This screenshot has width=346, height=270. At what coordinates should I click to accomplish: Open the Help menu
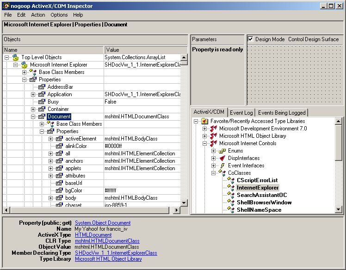(78, 15)
